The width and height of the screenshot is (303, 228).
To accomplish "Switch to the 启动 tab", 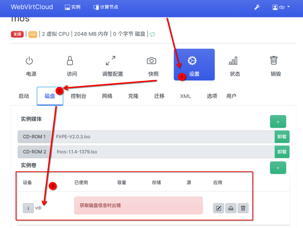I will [24, 96].
